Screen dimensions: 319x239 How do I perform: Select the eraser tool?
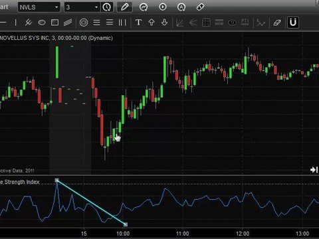click(277, 23)
